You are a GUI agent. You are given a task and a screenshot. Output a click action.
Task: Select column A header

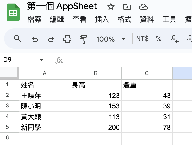coord(45,73)
